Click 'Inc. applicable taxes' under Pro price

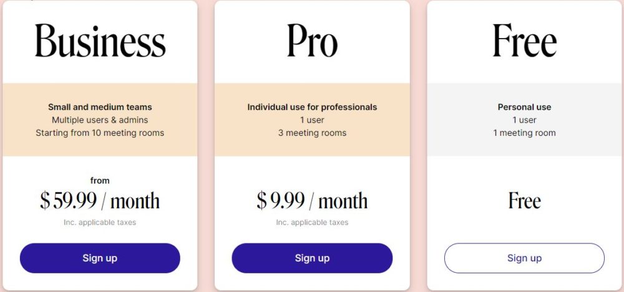click(x=312, y=222)
